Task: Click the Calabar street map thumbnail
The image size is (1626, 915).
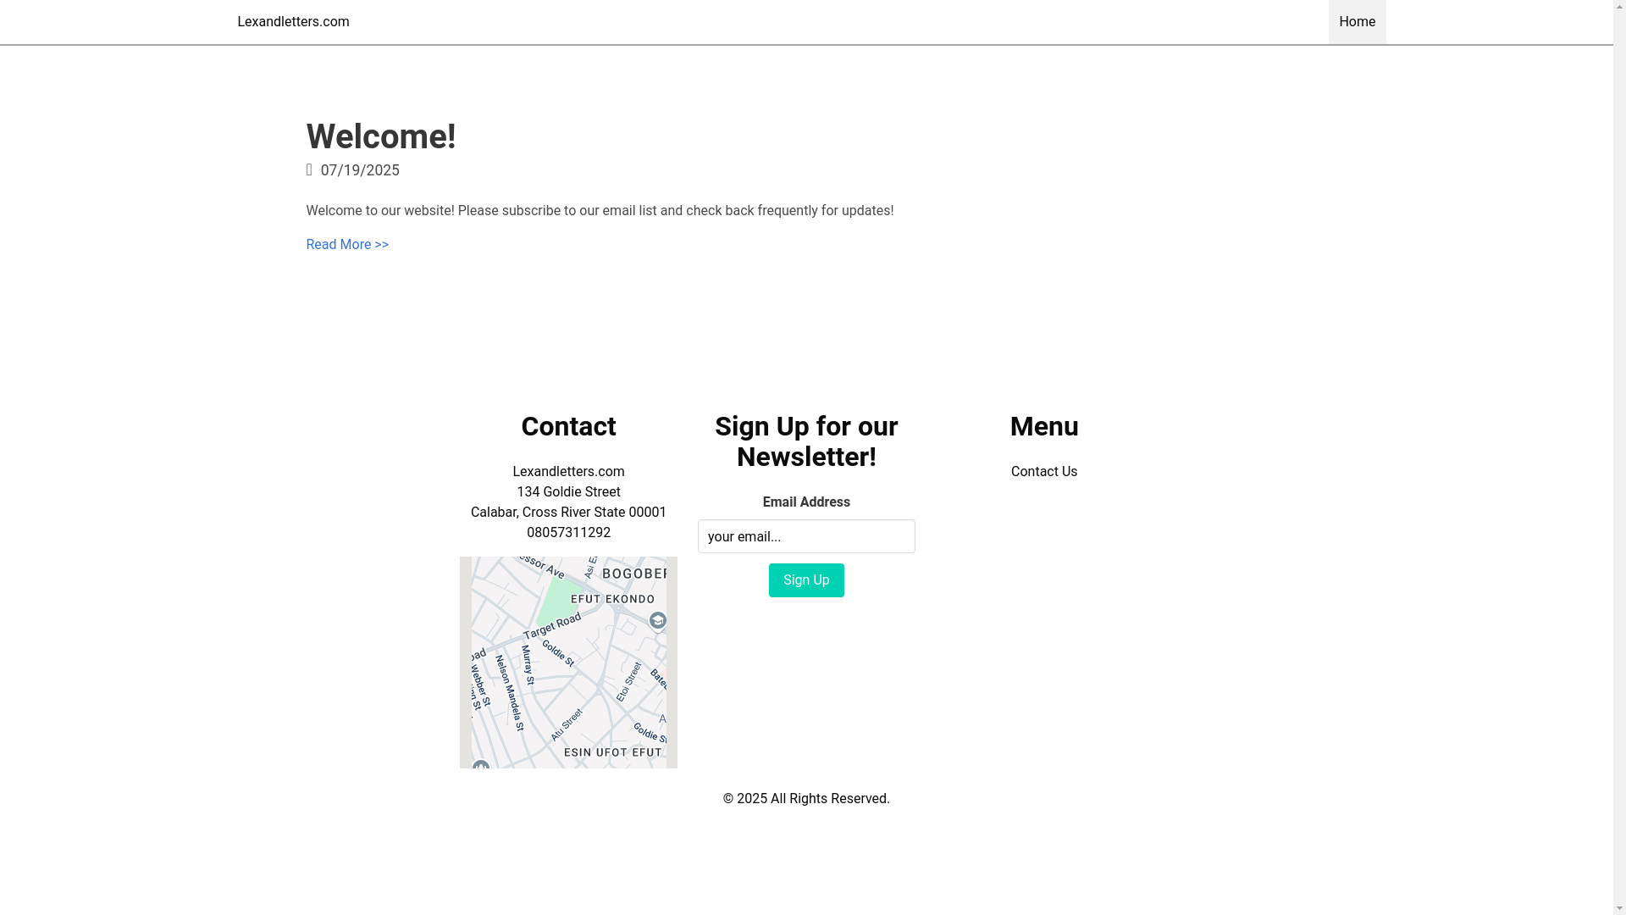Action: tap(568, 663)
